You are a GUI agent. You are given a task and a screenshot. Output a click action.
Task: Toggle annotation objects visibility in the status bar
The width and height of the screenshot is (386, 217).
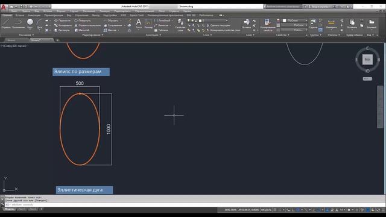coord(327,210)
